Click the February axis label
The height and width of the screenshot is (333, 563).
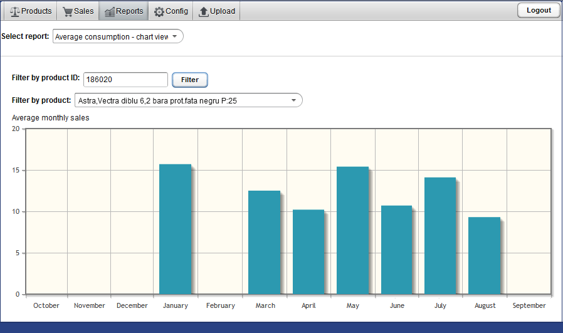tap(221, 305)
